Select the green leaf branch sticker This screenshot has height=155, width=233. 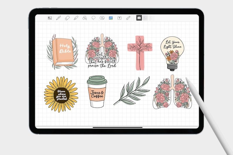pyautogui.click(x=132, y=91)
